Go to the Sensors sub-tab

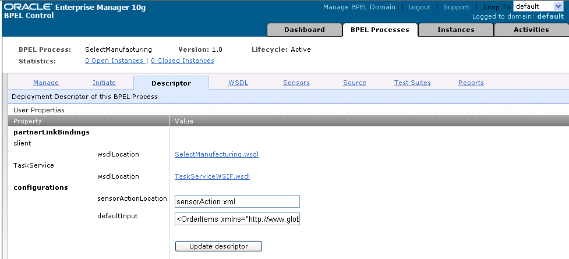[296, 83]
